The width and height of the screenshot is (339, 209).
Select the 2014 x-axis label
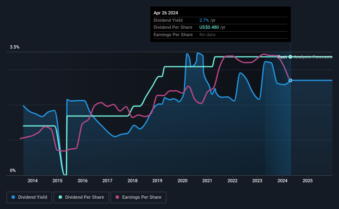[x=33, y=181]
